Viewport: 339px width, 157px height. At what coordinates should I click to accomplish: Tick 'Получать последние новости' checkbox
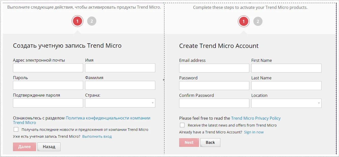click(x=16, y=130)
